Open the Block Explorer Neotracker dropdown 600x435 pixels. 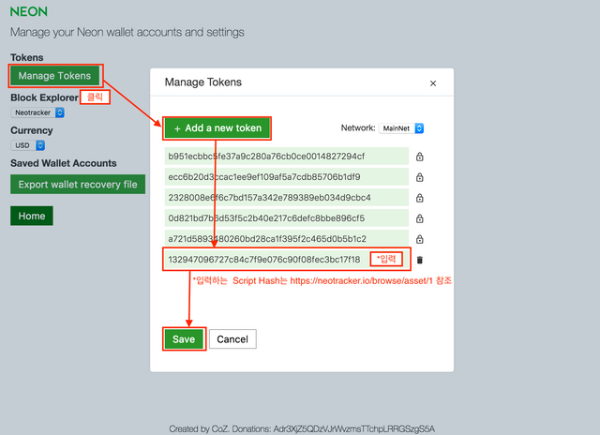point(37,112)
